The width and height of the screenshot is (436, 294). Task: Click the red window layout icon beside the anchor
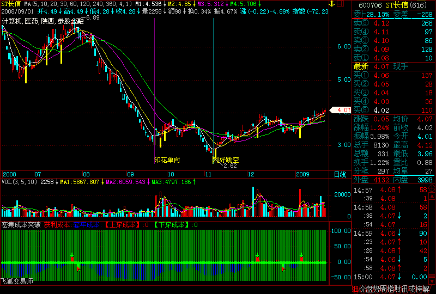[x=340, y=4]
